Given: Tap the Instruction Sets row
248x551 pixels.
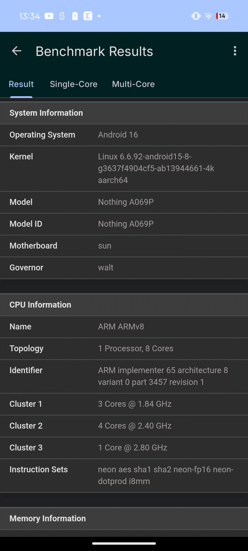Looking at the screenshot, I should 124,475.
